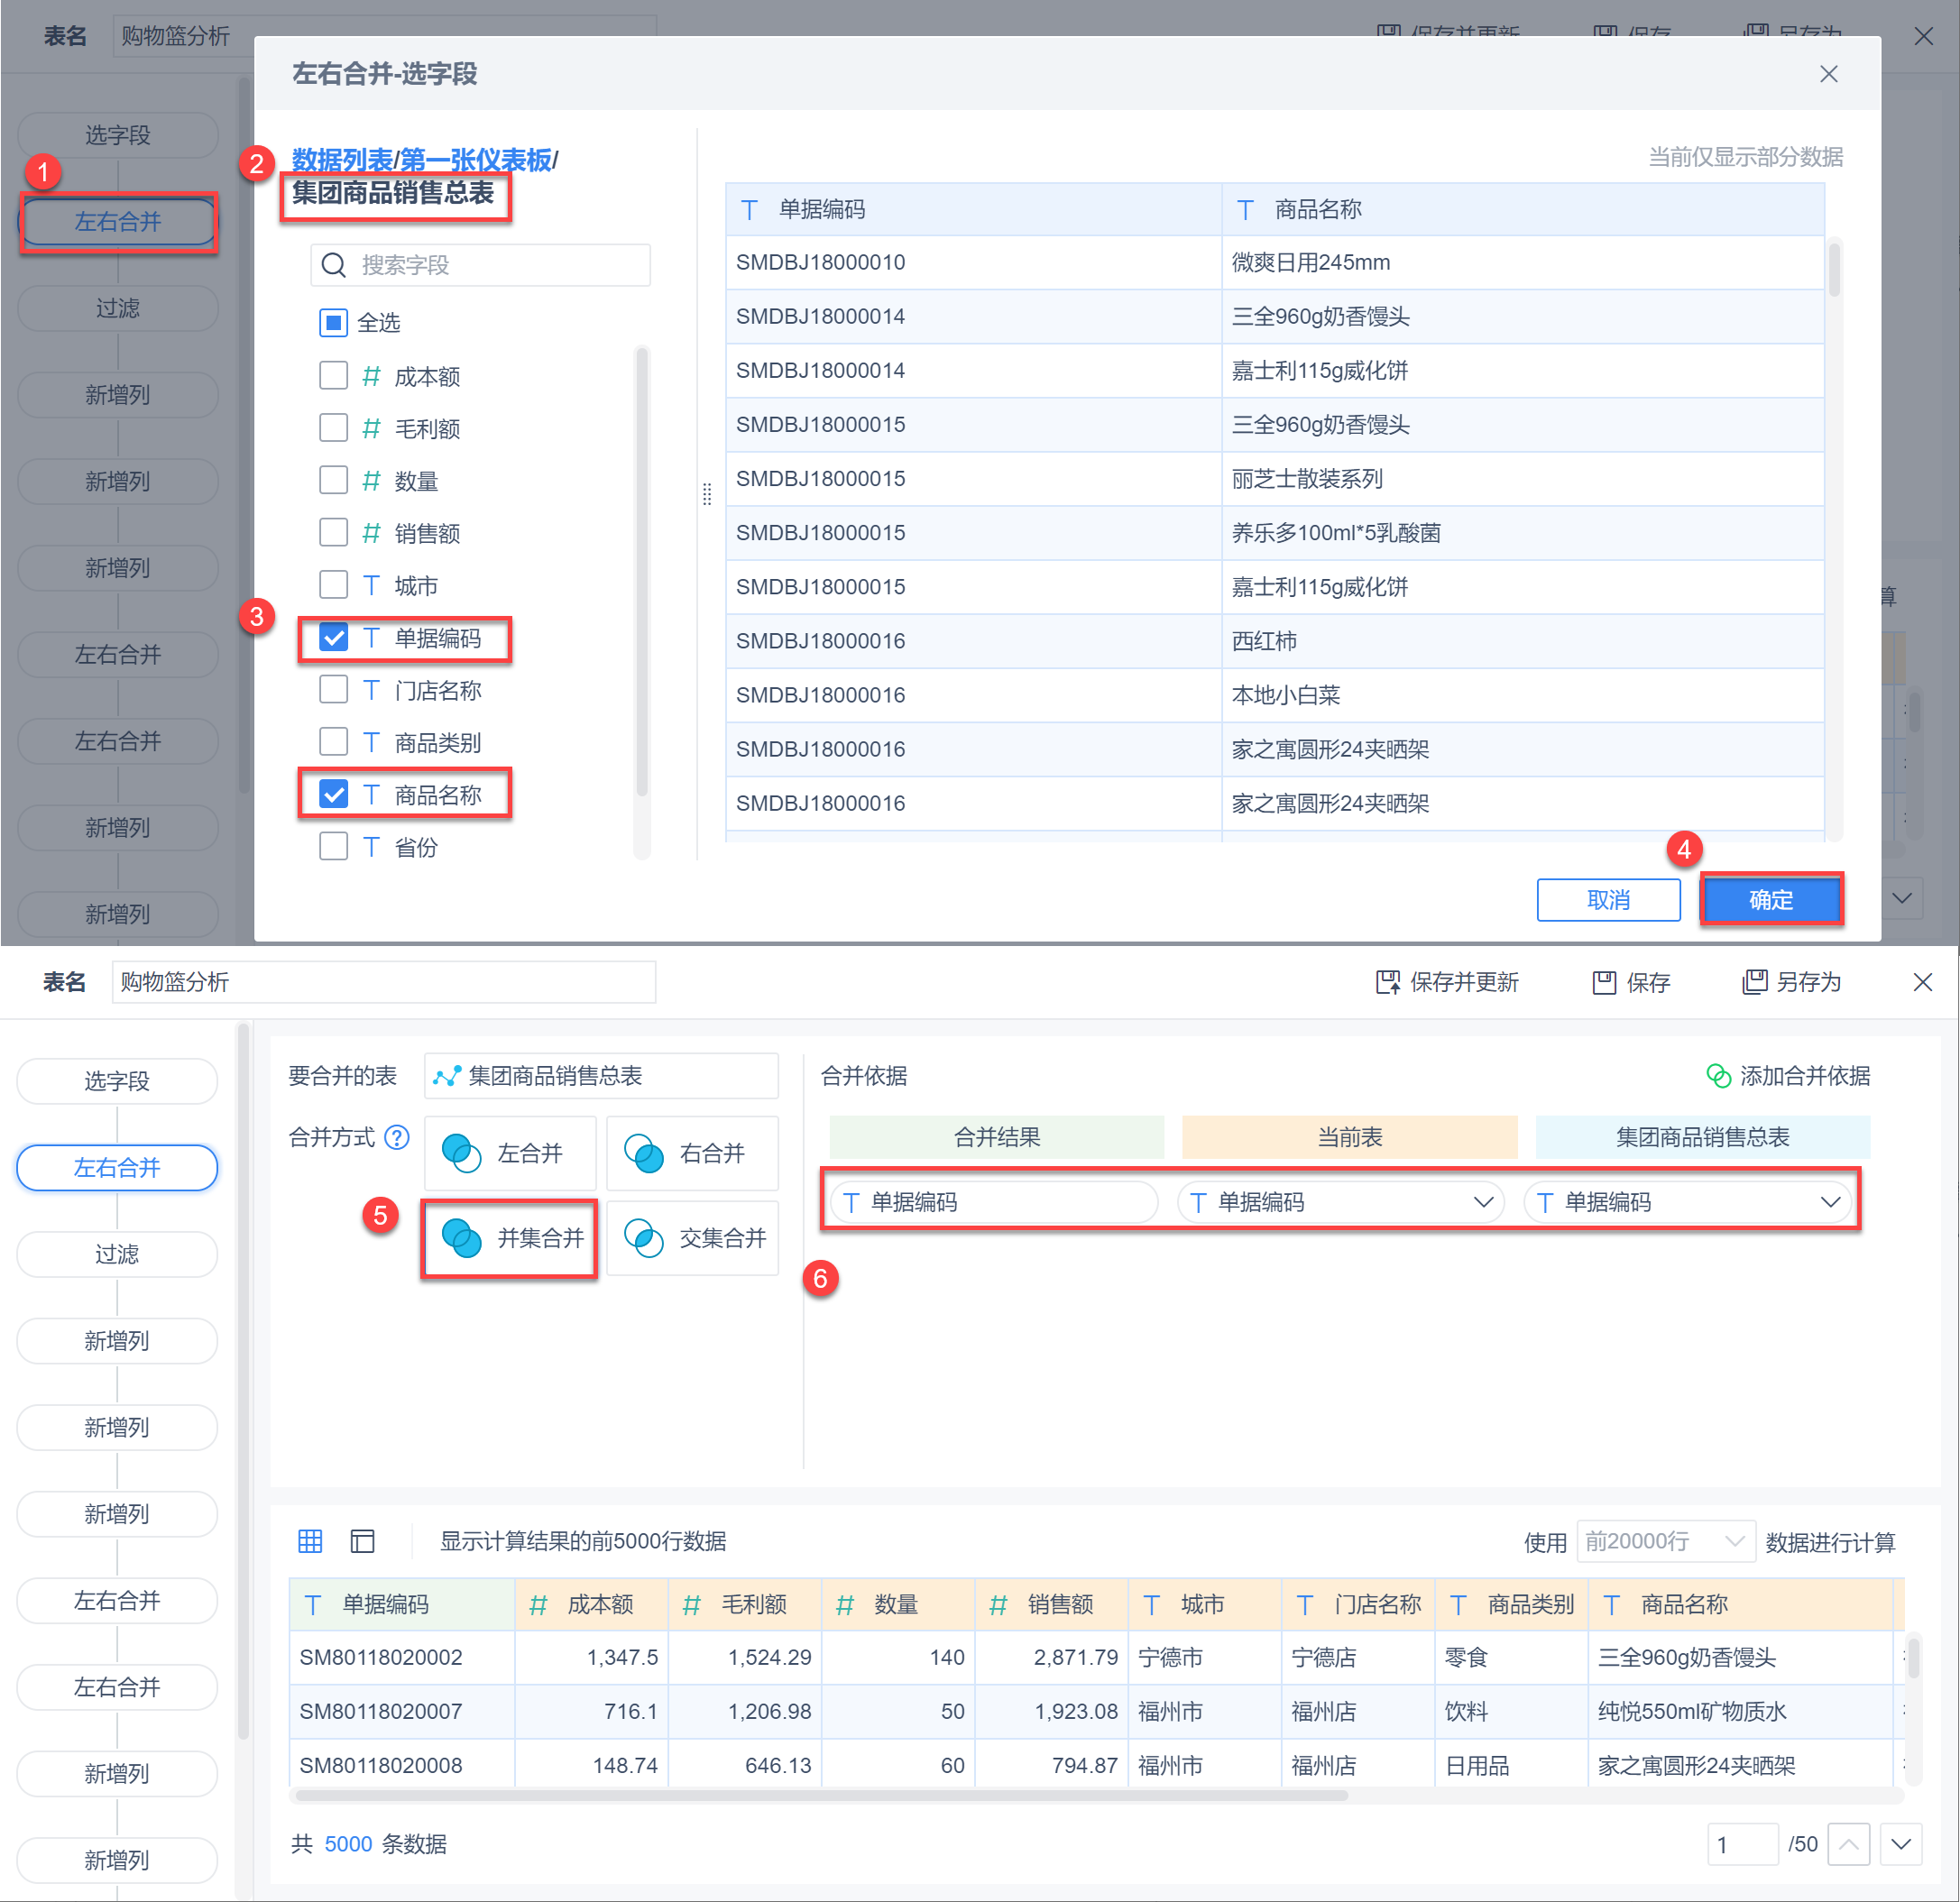
Task: Select the 右合并 merge icon option
Action: [x=644, y=1153]
